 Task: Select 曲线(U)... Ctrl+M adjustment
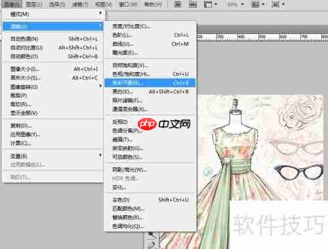(150, 44)
